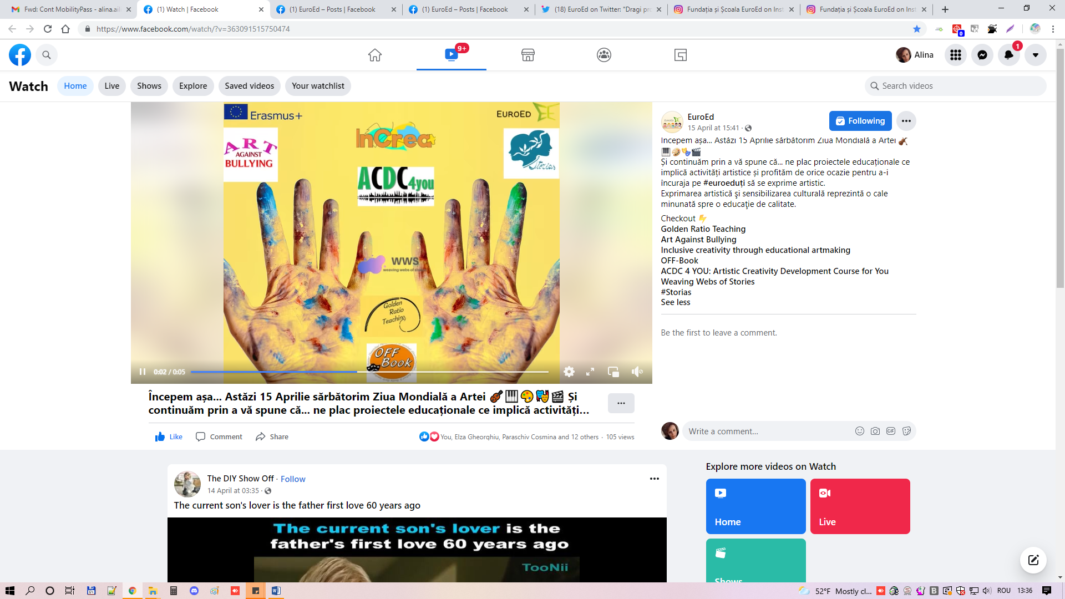Open the Watch video tab icon
Screen dimensions: 1065x599
[x=452, y=54]
